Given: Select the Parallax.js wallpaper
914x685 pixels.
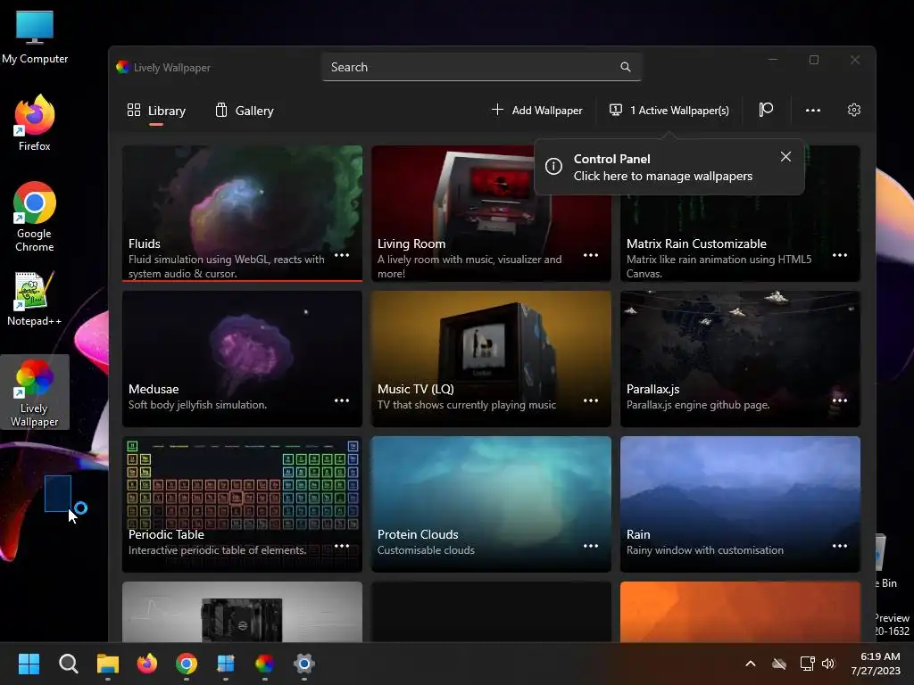Looking at the screenshot, I should (740, 359).
